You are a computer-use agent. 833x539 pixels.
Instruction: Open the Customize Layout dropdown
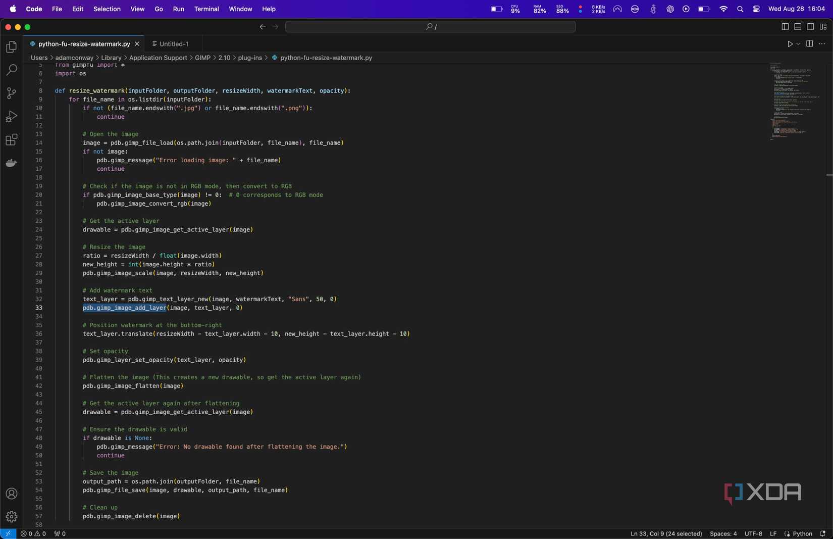coord(823,27)
